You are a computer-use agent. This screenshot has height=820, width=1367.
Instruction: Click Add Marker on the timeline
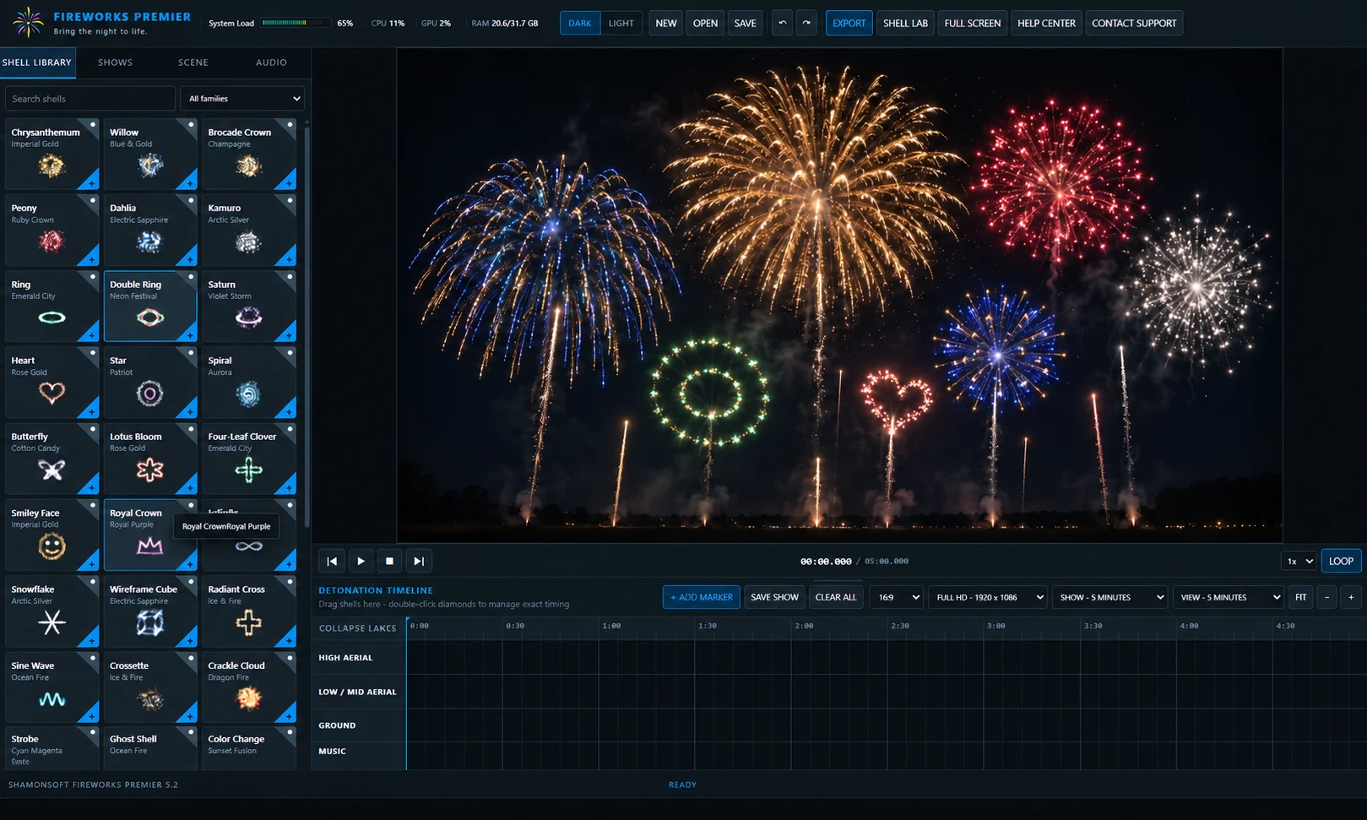coord(702,597)
